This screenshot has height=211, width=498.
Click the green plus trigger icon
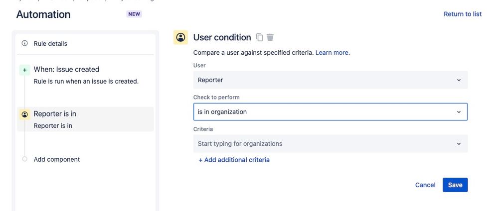tap(25, 70)
